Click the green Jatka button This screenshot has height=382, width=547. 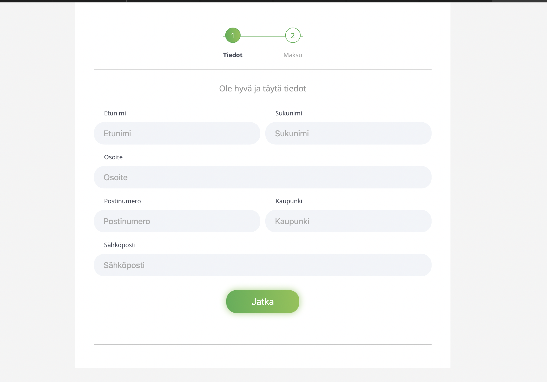point(263,302)
